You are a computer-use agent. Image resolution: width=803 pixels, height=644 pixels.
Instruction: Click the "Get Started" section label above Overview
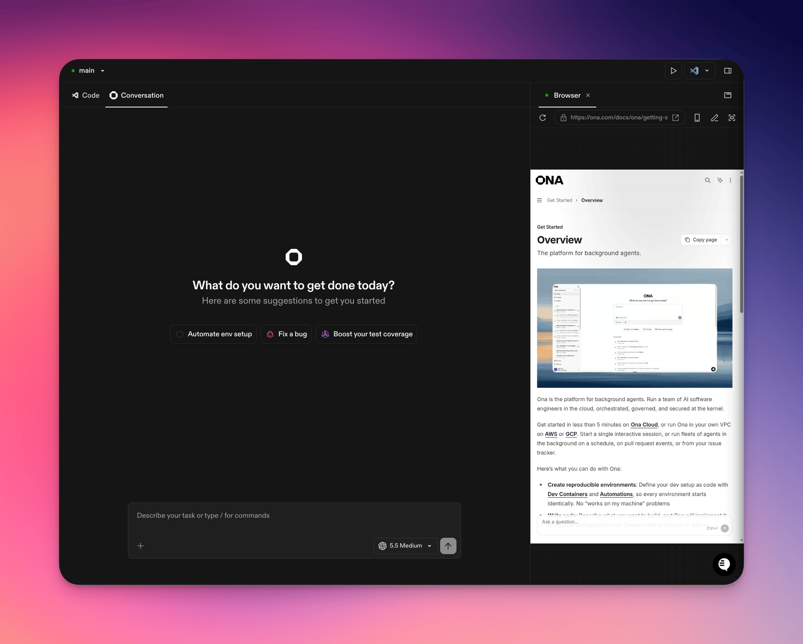click(x=550, y=227)
